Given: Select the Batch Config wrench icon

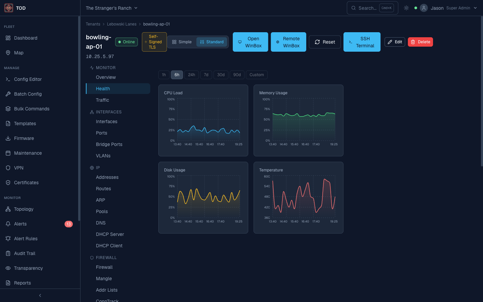Looking at the screenshot, I should pyautogui.click(x=8, y=94).
